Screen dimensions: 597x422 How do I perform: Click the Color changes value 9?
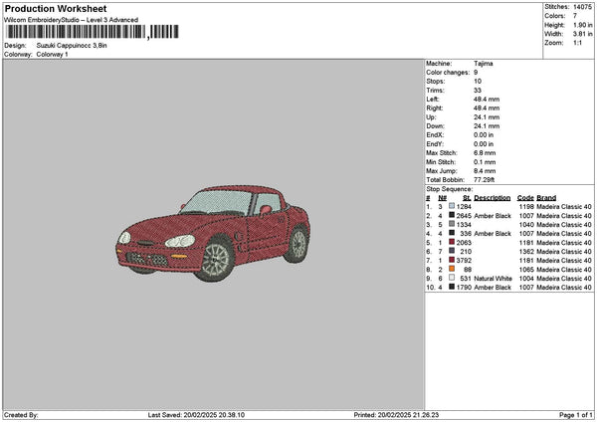(476, 73)
